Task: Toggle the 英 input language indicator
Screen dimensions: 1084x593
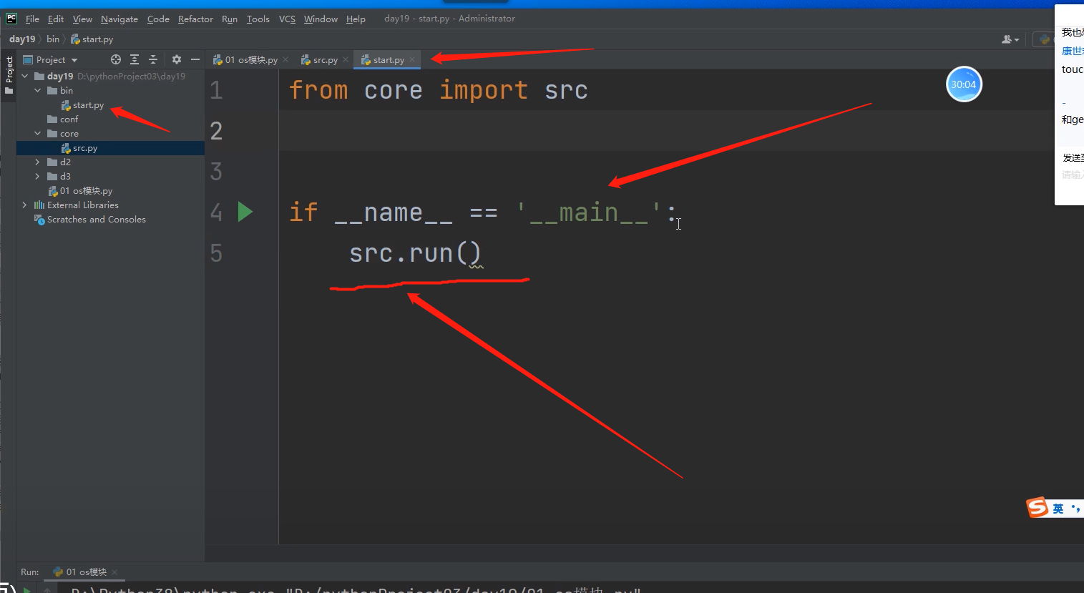Action: (x=1058, y=509)
